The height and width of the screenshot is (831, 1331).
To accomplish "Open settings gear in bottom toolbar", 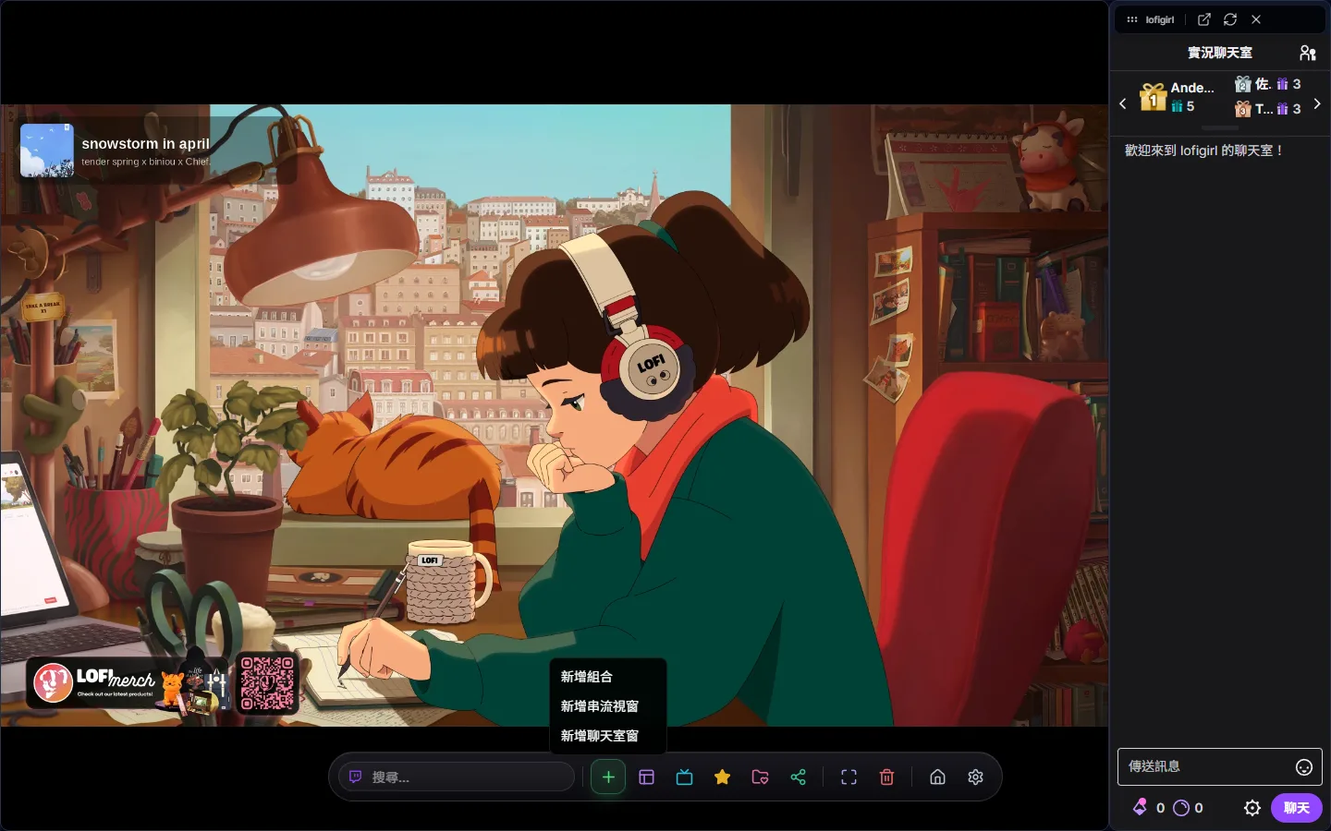I will (975, 777).
